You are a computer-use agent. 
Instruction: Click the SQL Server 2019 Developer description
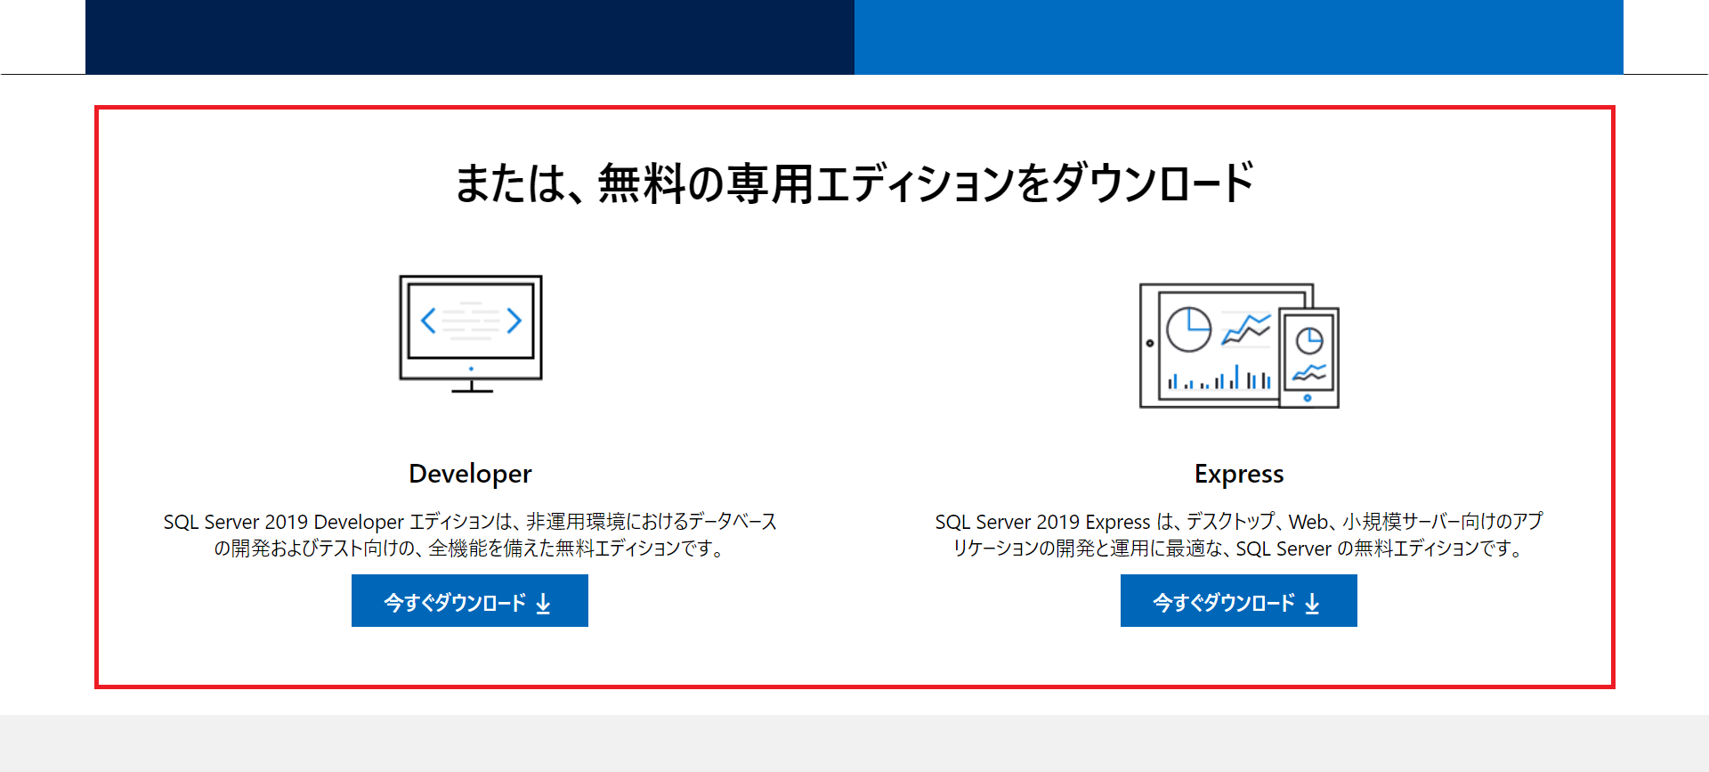pos(470,534)
